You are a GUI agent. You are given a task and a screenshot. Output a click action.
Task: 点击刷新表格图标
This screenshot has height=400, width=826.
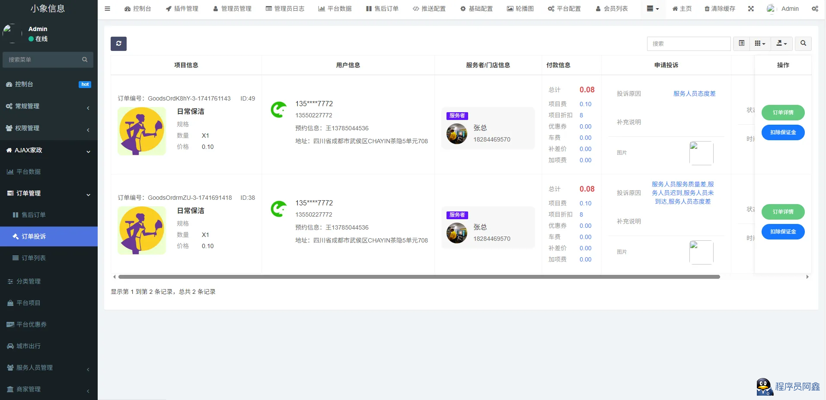click(118, 44)
